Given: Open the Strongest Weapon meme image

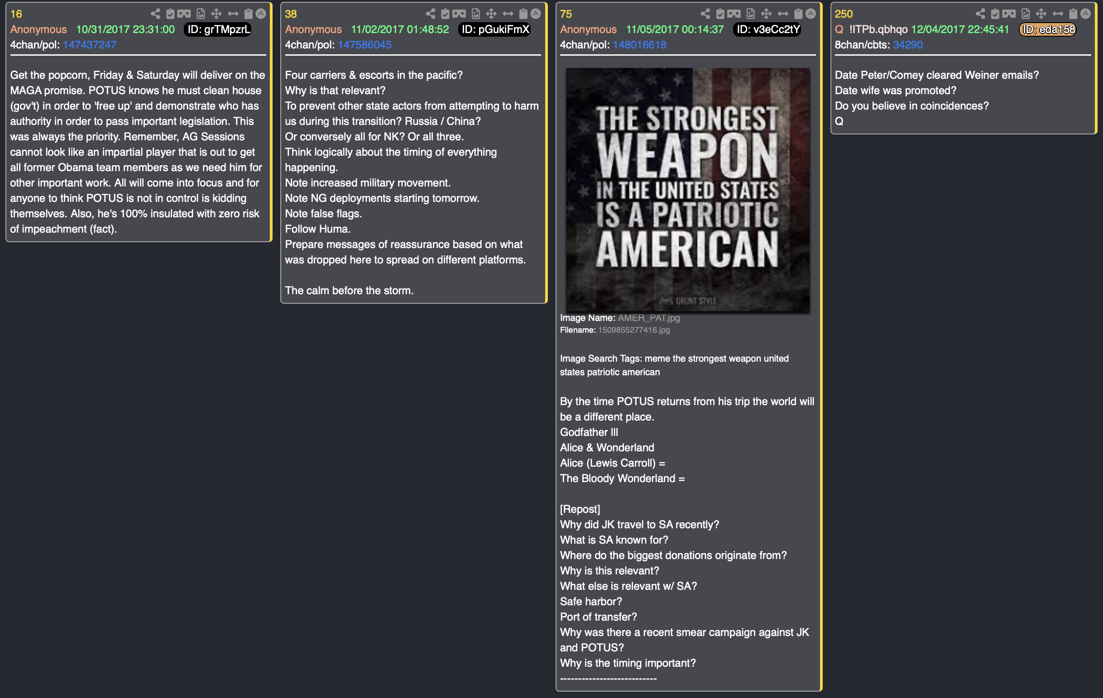Looking at the screenshot, I should pos(687,190).
